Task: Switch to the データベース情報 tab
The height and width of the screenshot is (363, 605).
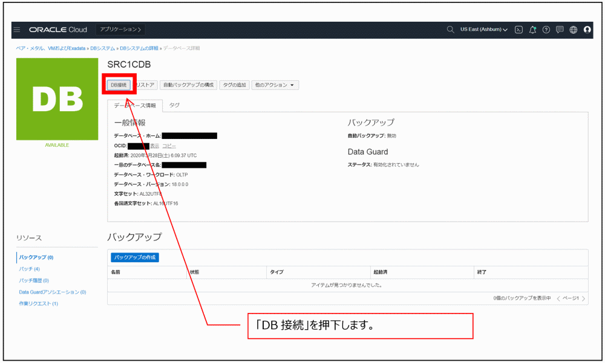Action: (x=135, y=105)
